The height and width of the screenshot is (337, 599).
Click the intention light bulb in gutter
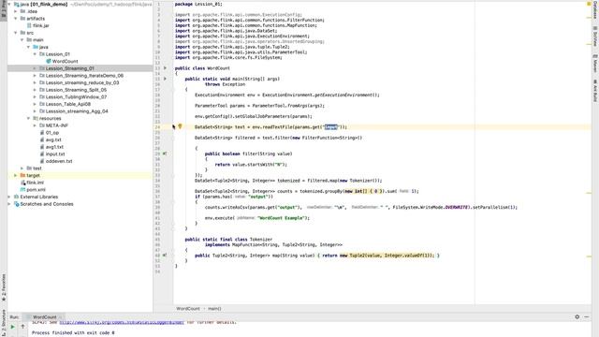[x=180, y=126]
